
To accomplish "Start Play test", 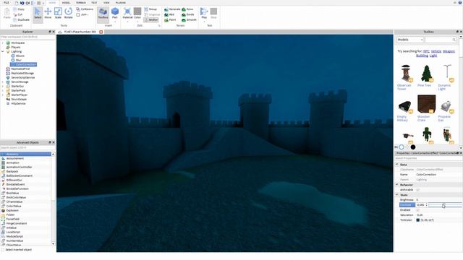I will tap(204, 13).
